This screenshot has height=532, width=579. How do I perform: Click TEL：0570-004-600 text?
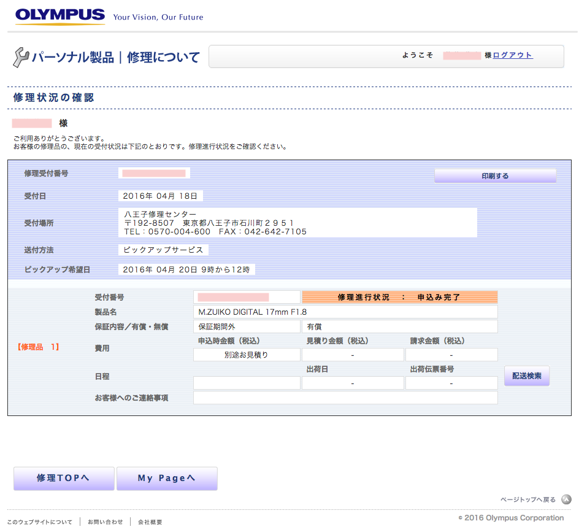167,232
